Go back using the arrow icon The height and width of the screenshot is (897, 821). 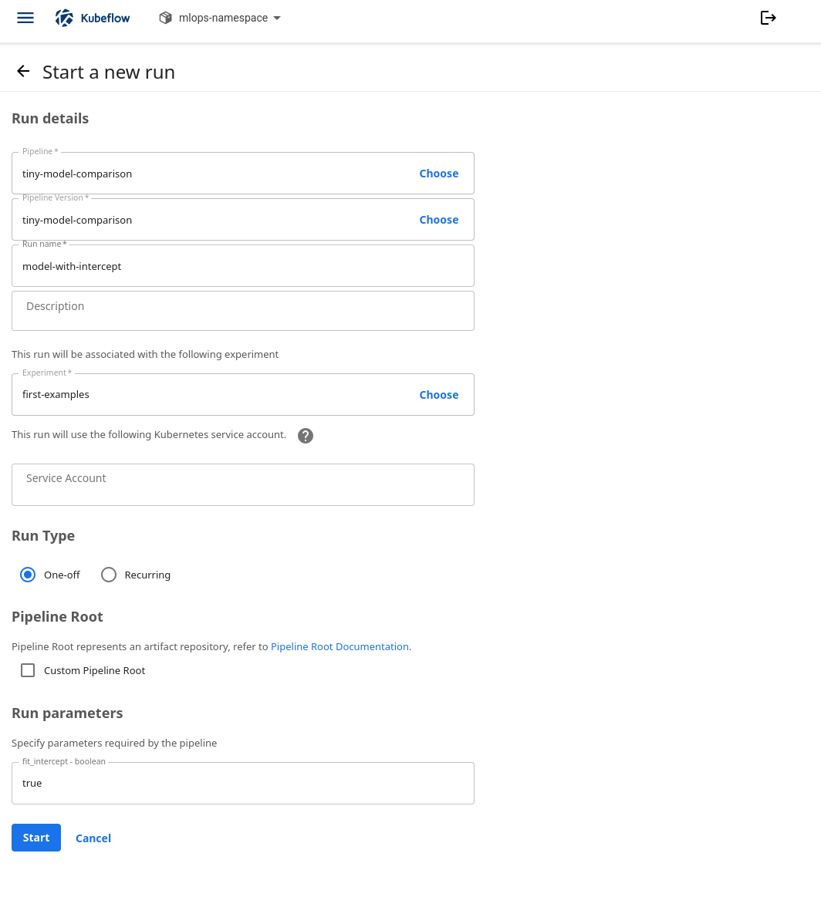point(23,72)
